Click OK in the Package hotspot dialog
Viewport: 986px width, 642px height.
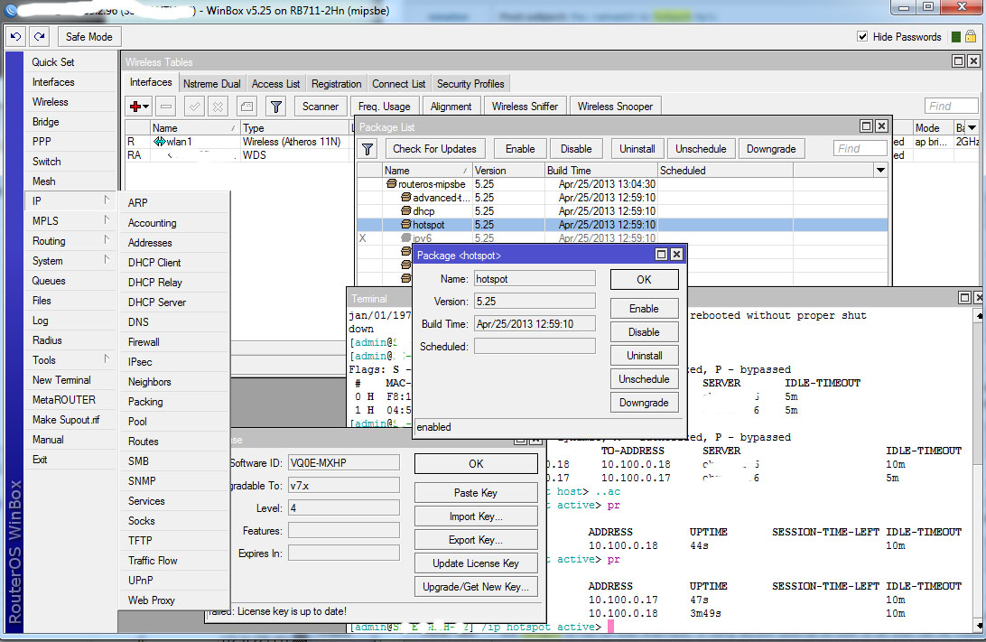(x=645, y=280)
